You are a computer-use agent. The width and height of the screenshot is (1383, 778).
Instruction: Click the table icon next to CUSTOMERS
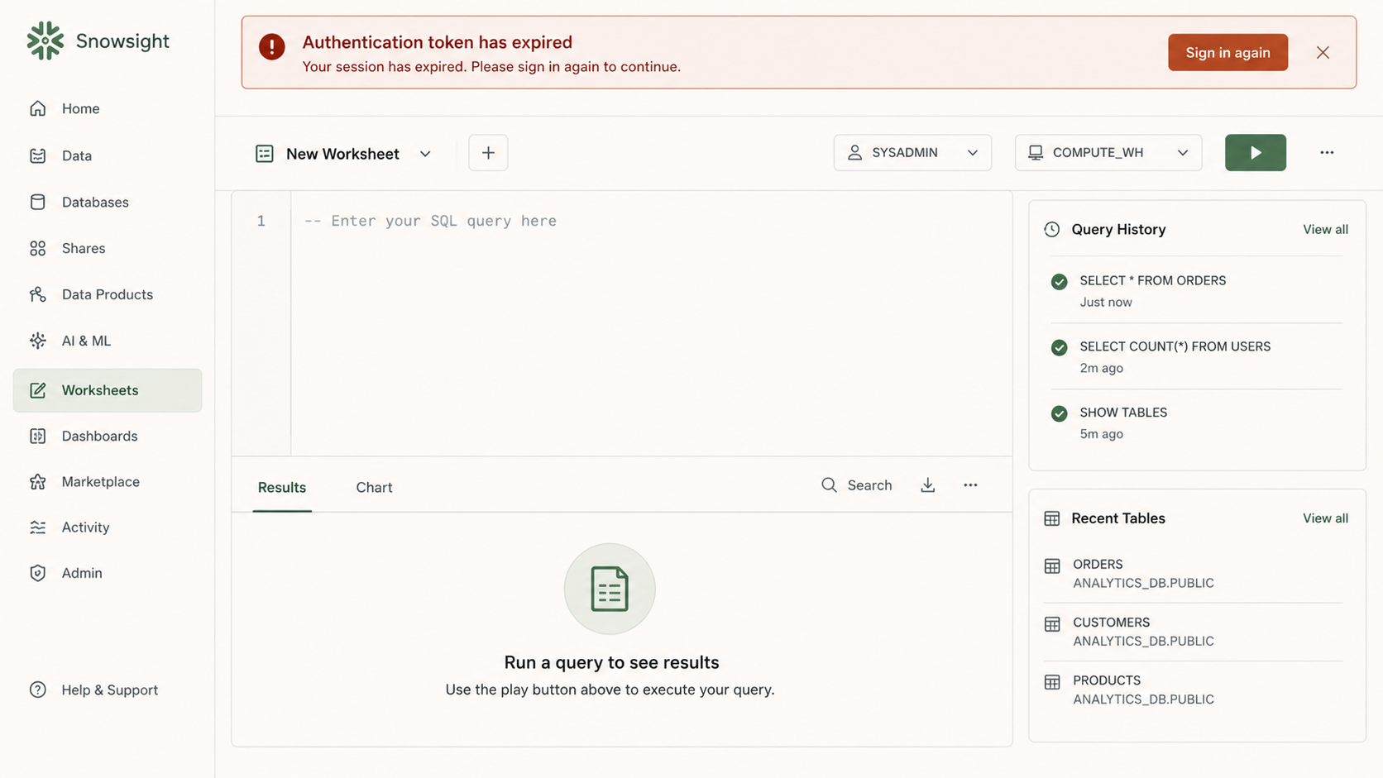click(1051, 624)
